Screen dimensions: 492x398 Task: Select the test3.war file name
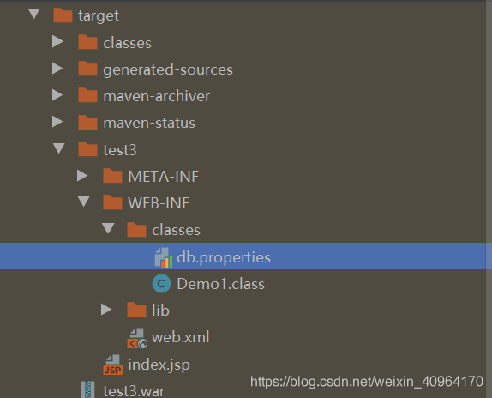pos(134,391)
